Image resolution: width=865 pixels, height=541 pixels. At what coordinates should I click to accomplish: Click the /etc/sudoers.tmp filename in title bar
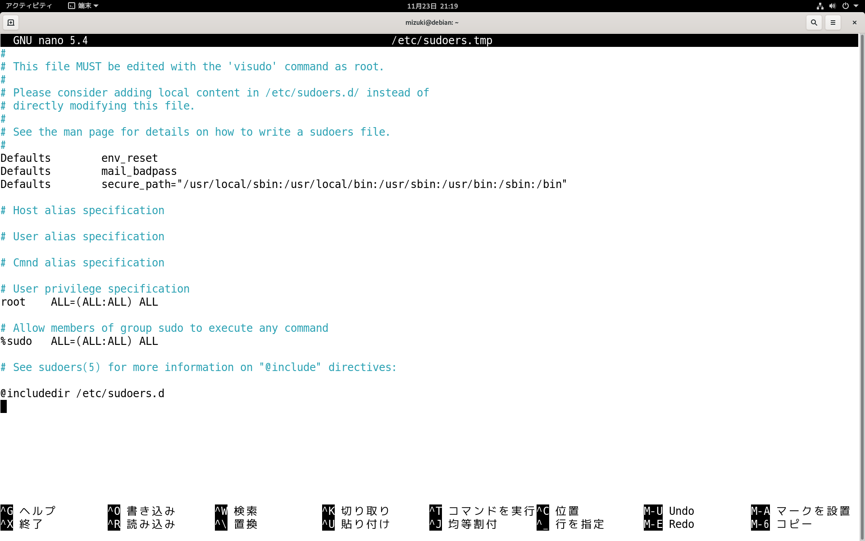(442, 41)
